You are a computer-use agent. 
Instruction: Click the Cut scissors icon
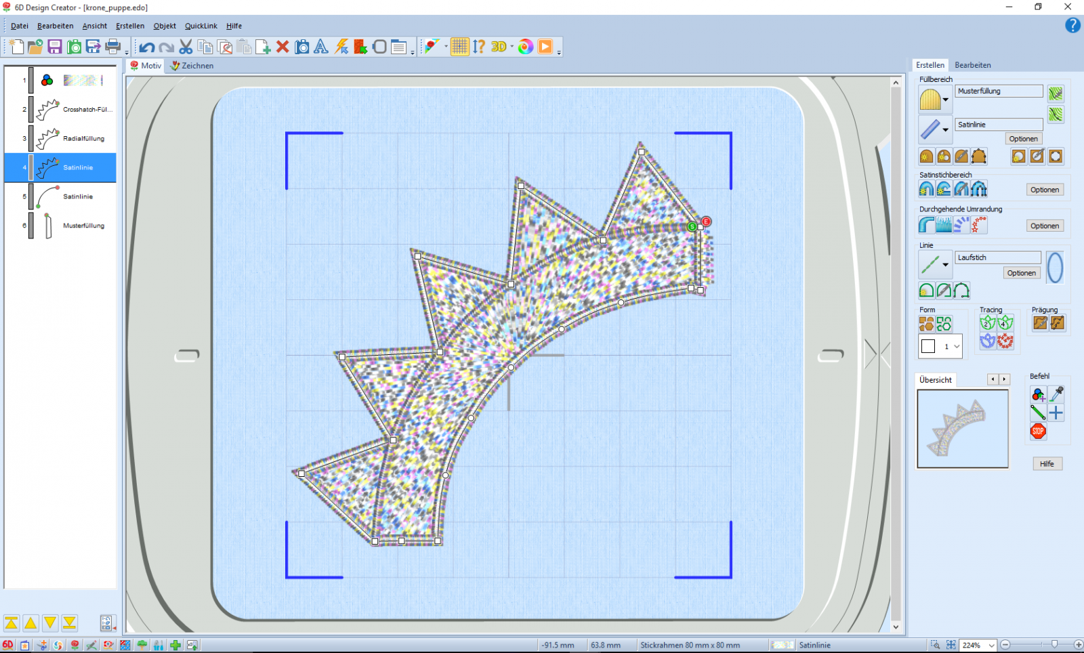point(186,47)
